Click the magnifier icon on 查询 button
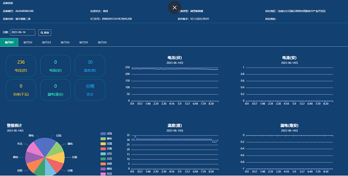 click(x=42, y=33)
